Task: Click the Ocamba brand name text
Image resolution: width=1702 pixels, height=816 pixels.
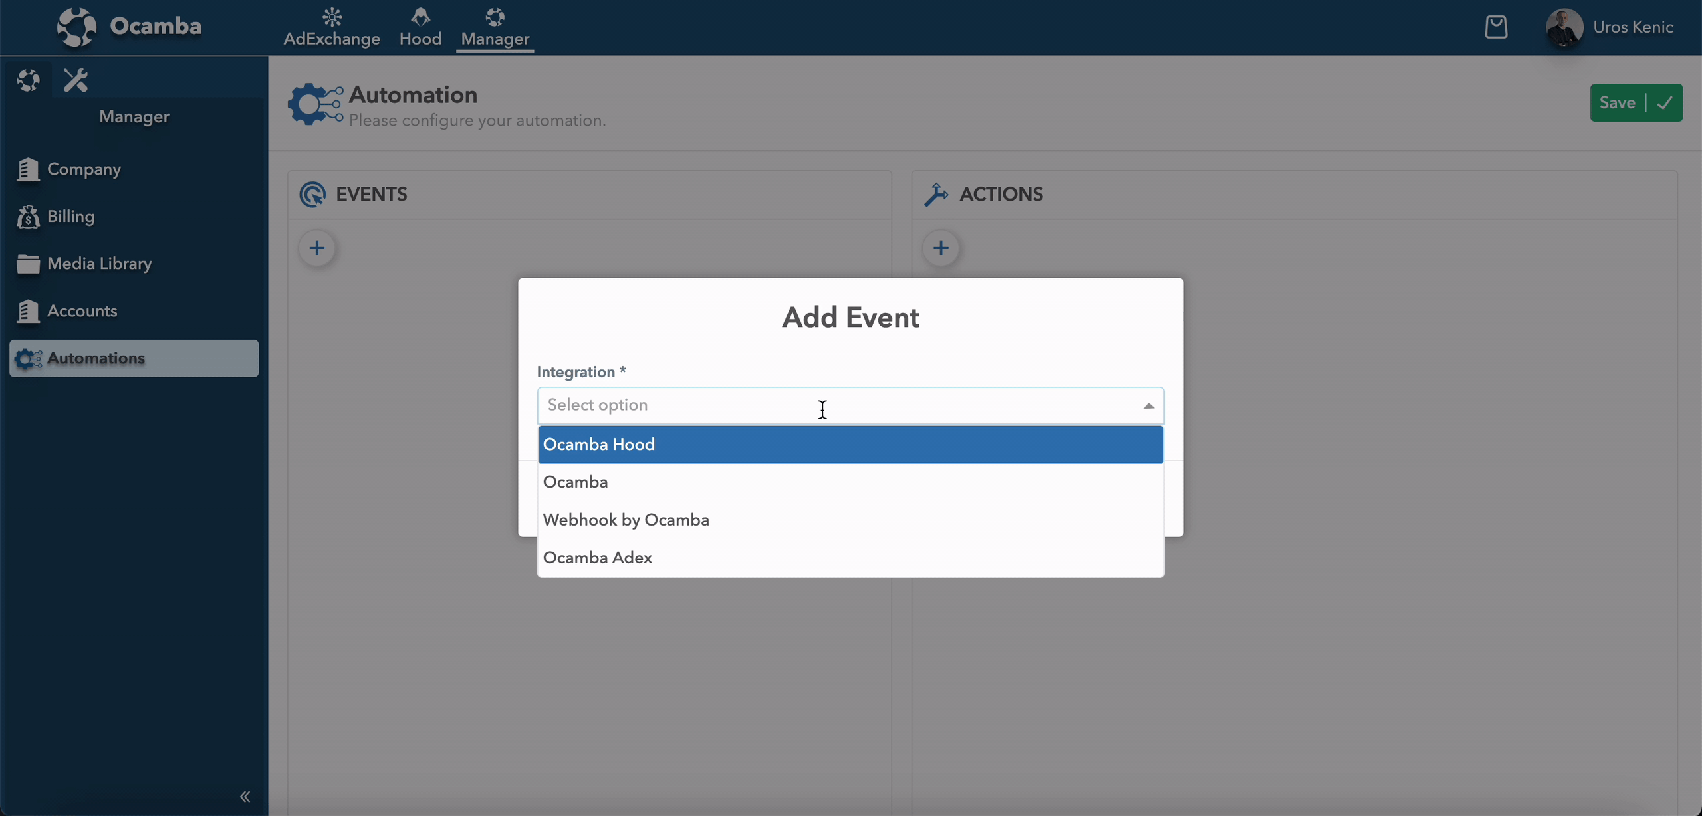Action: click(x=156, y=26)
